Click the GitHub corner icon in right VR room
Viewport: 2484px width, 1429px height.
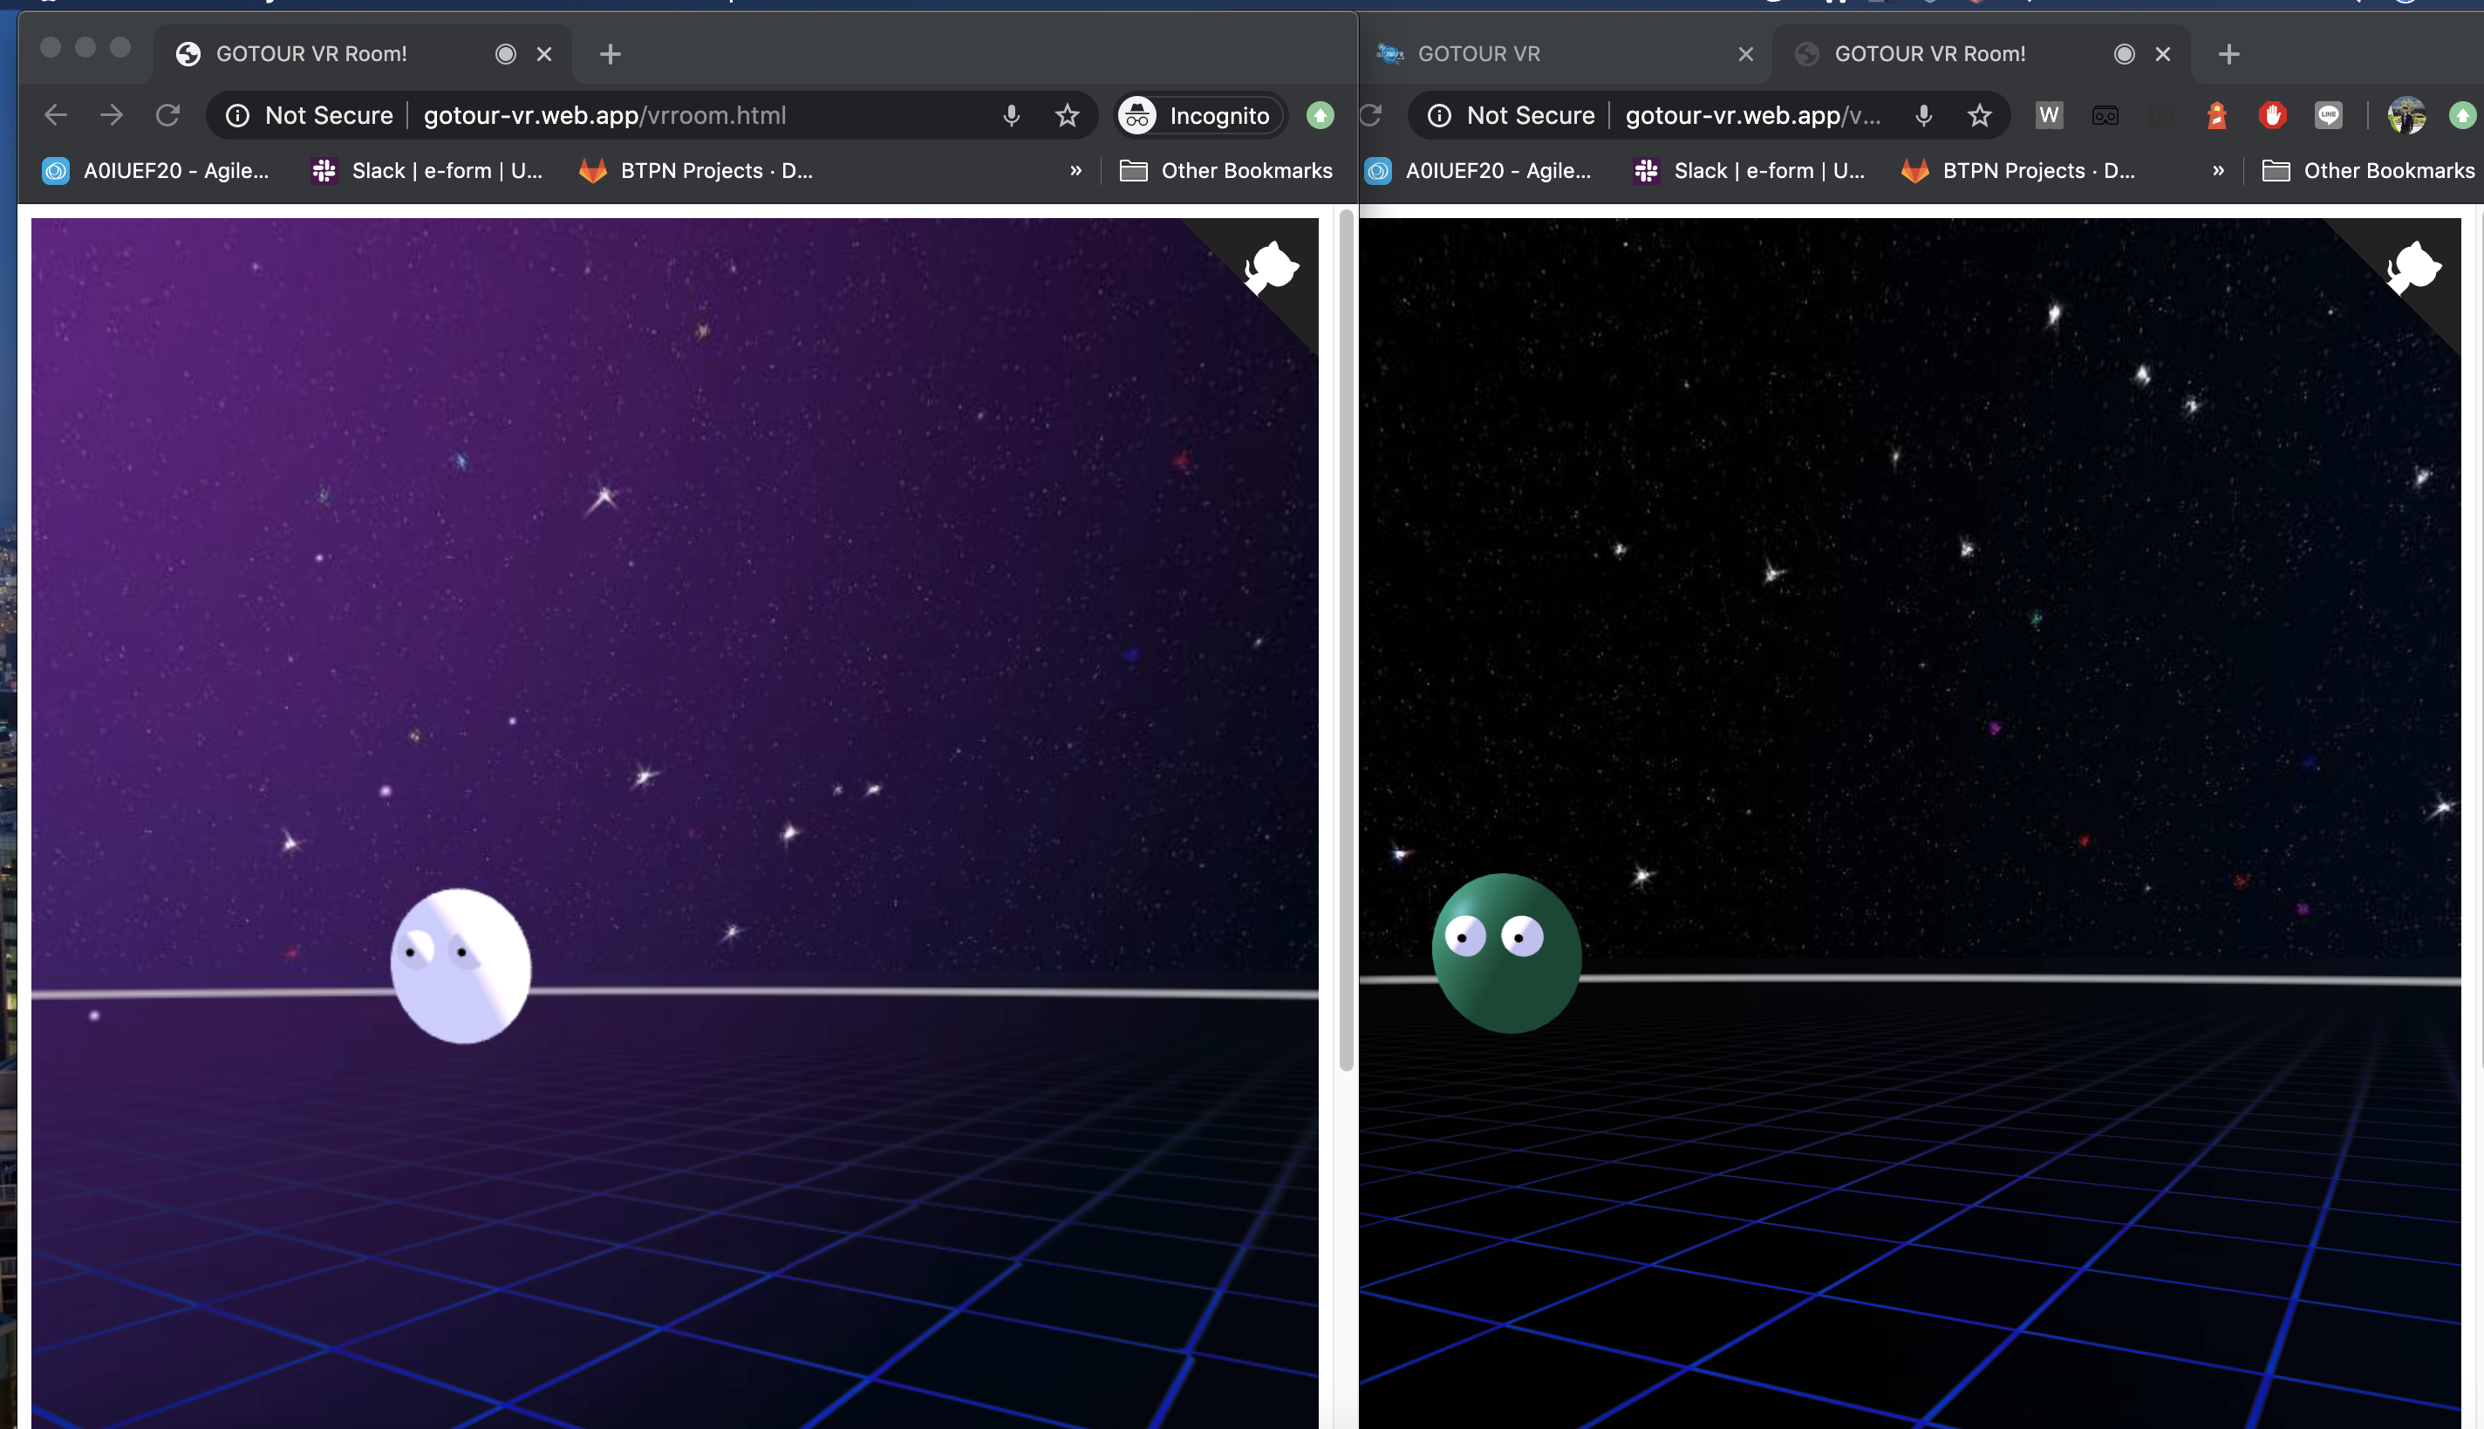click(x=2413, y=267)
